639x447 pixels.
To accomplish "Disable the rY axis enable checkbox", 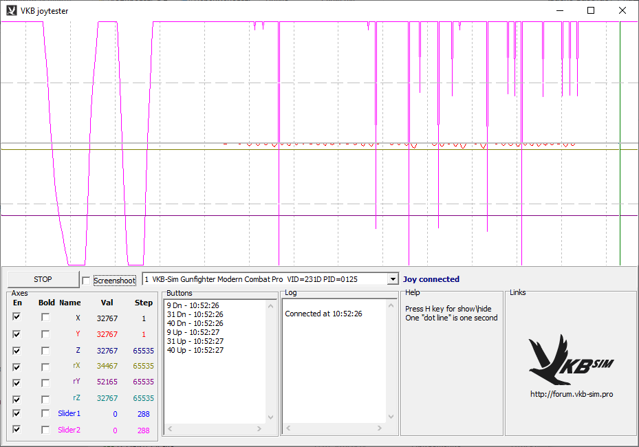I will (x=17, y=382).
